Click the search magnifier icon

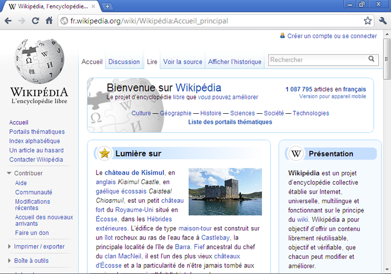(x=371, y=59)
